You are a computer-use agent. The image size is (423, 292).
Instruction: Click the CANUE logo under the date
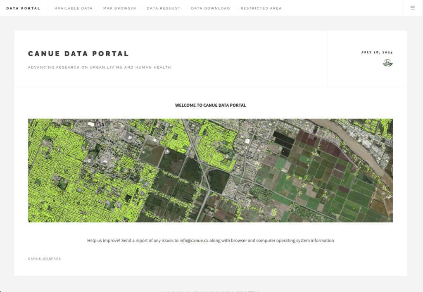[x=387, y=63]
